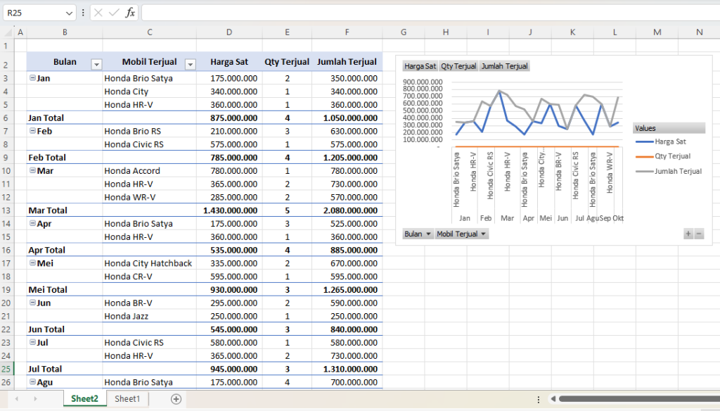720x411 pixels.
Task: Click the Harga Sat chart field button
Action: pos(420,66)
